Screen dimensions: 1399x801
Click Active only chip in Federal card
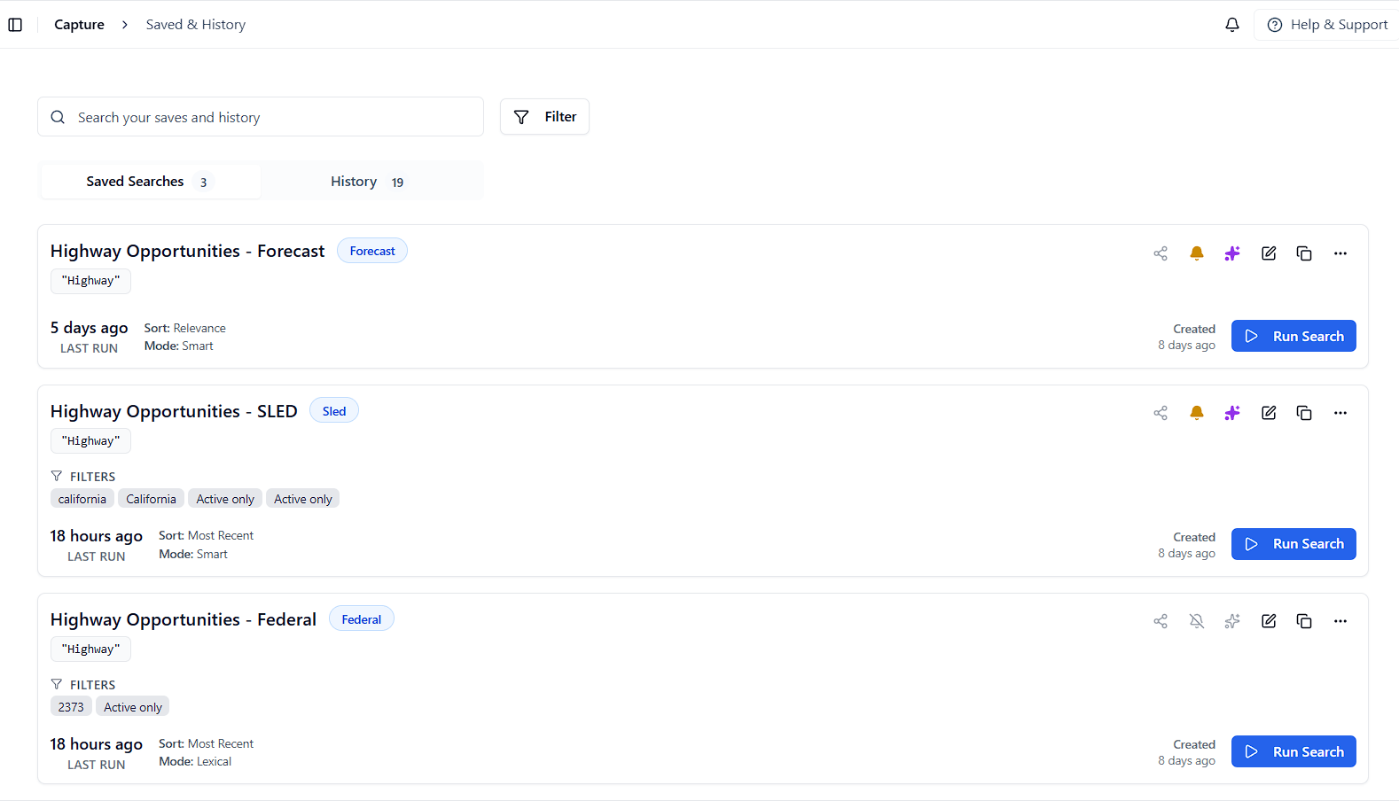(133, 707)
